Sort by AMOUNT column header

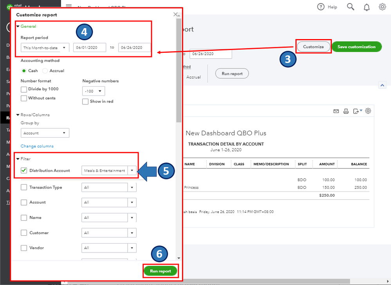pos(327,164)
